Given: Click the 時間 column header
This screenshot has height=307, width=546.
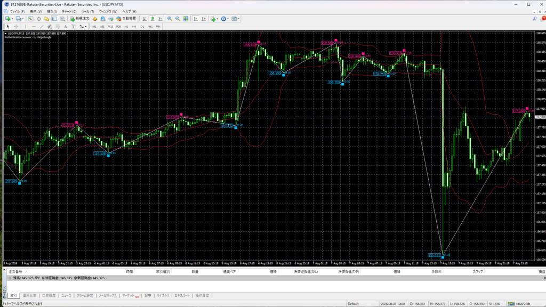Looking at the screenshot, I should [x=129, y=271].
